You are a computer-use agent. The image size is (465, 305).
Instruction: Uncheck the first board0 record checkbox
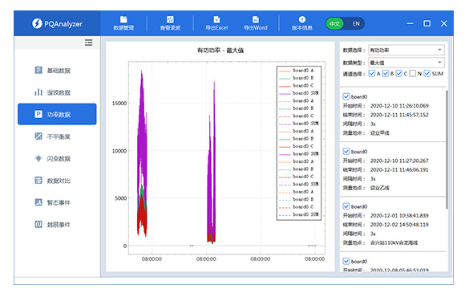tap(346, 96)
